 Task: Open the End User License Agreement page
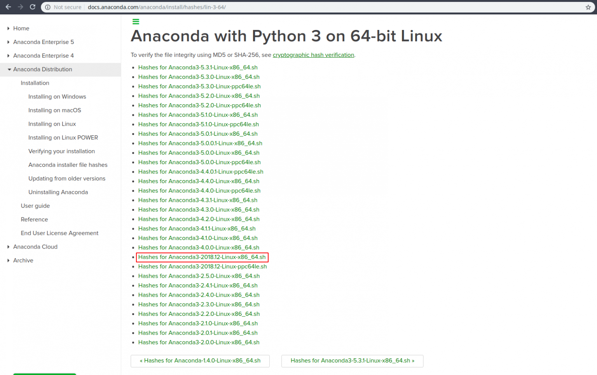[x=59, y=233]
